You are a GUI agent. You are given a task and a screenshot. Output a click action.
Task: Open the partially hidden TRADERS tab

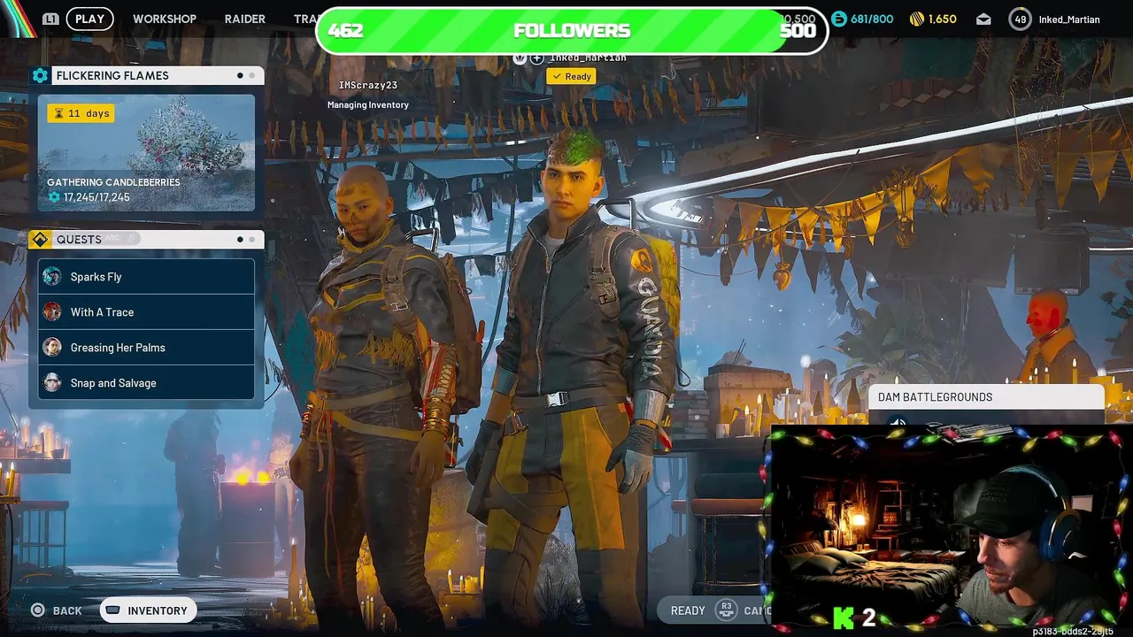coord(305,19)
